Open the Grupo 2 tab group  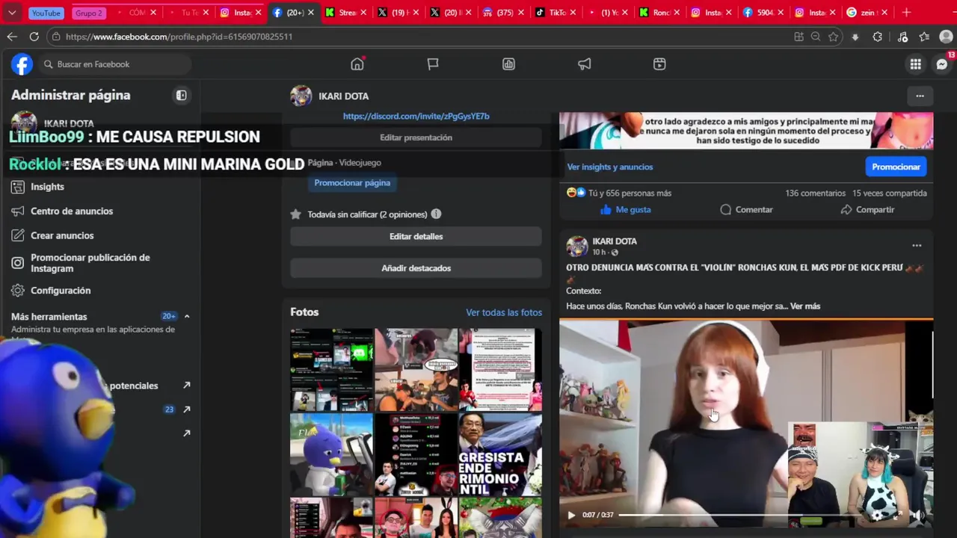point(89,13)
